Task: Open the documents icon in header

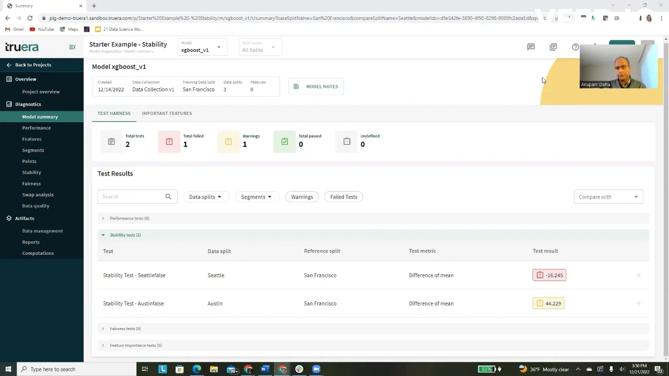Action: point(553,47)
